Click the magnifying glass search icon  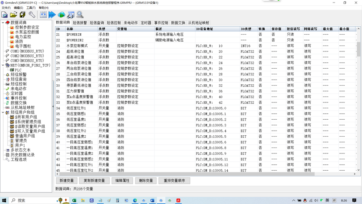[80, 15]
